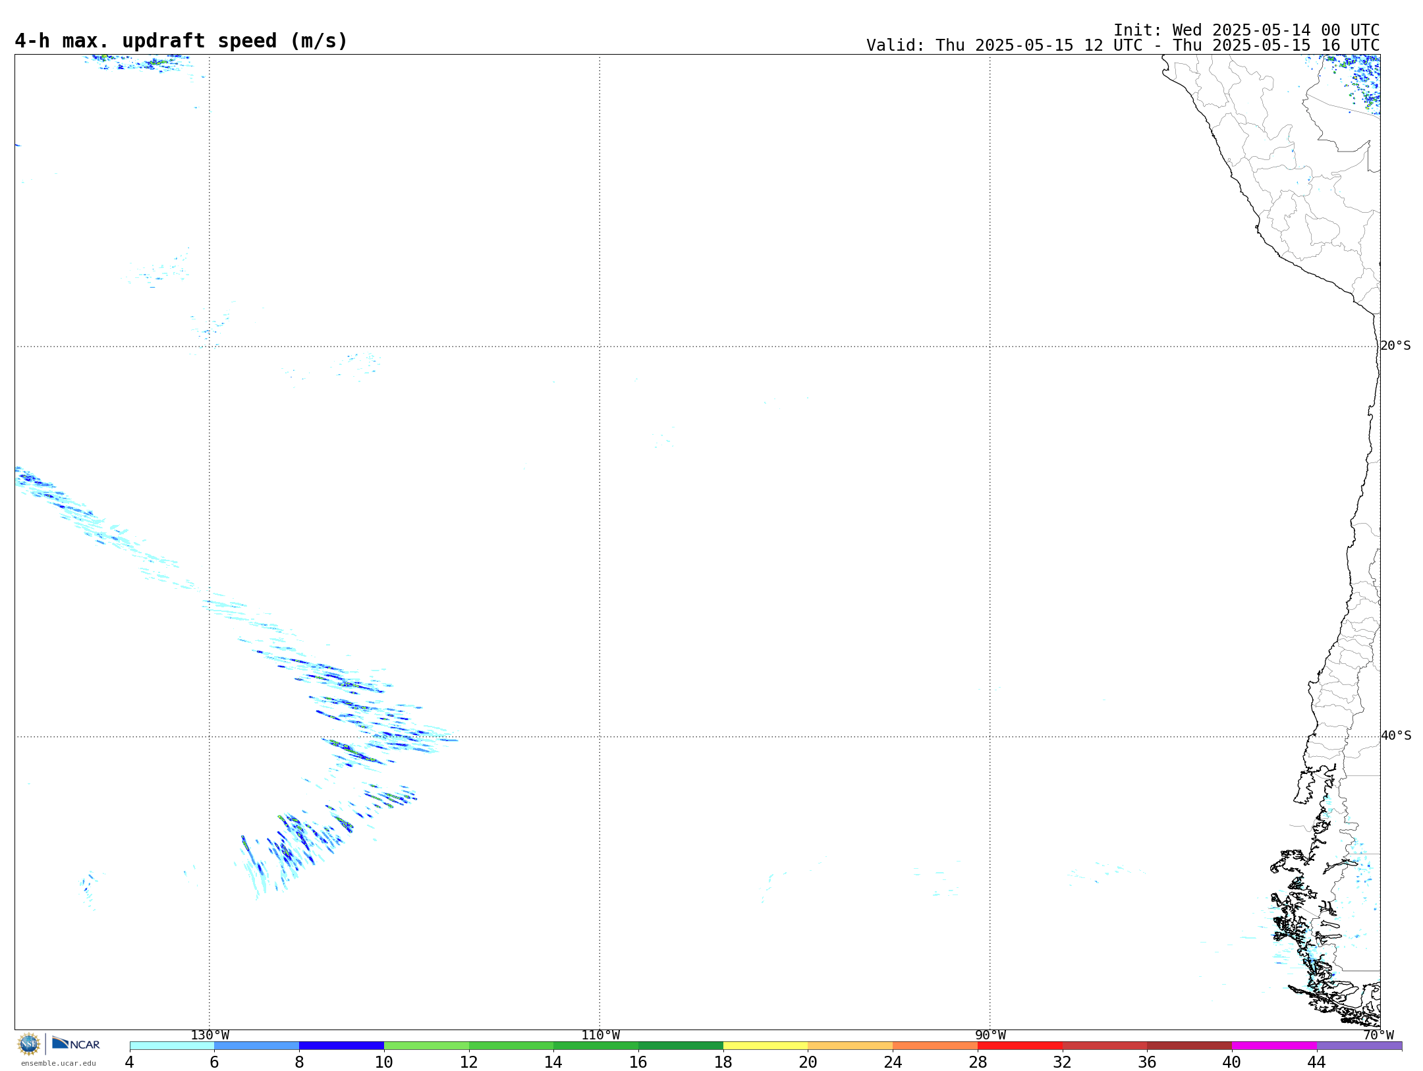Click the NSF logo icon
The height and width of the screenshot is (1071, 1423).
(29, 1044)
